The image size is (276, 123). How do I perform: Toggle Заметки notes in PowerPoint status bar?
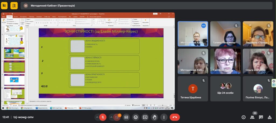pos(128,105)
